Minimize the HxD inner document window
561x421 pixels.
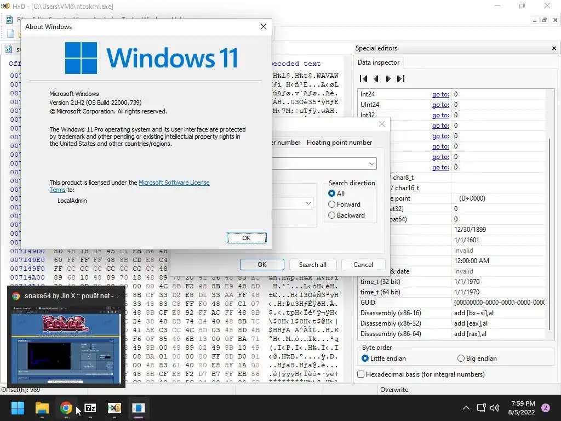click(x=535, y=20)
